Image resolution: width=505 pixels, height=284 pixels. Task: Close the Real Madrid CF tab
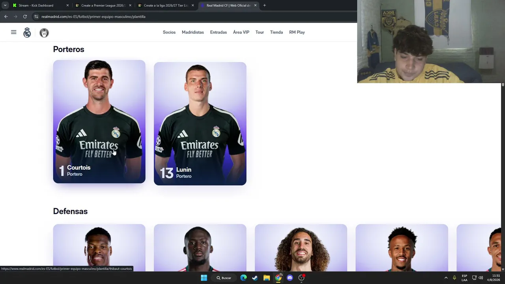[x=255, y=6]
